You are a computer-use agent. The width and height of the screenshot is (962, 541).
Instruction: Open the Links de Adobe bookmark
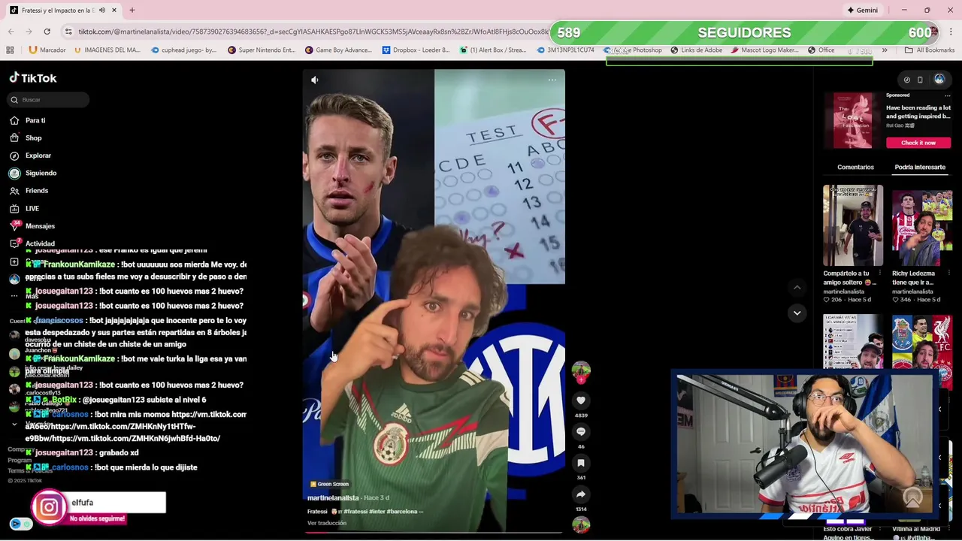click(696, 50)
